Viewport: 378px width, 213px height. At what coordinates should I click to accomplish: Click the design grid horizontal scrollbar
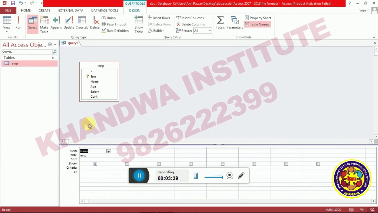pyautogui.click(x=227, y=201)
